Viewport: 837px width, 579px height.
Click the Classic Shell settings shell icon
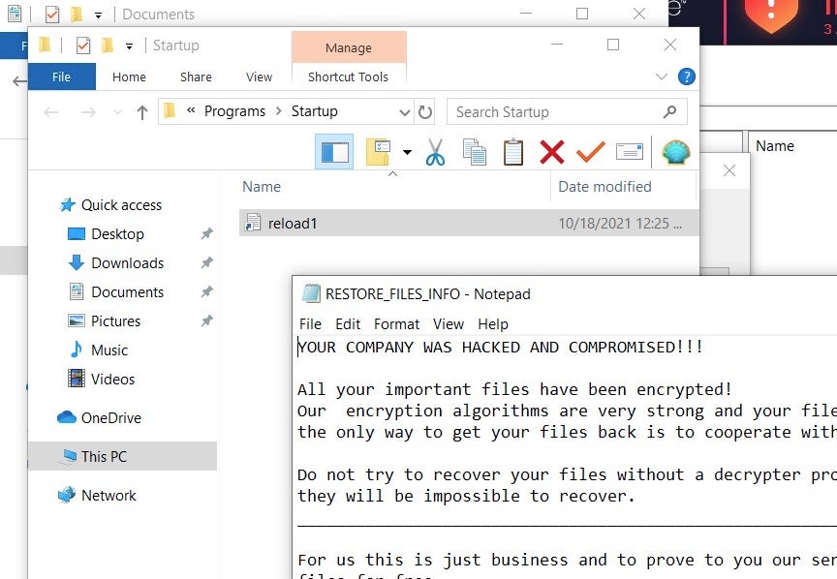click(x=675, y=152)
